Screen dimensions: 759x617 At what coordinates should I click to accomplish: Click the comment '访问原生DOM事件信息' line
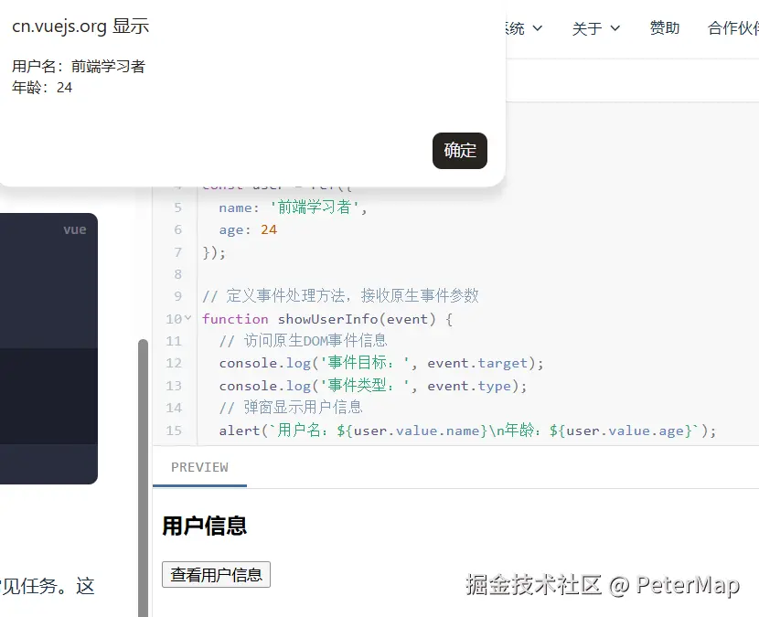point(303,341)
